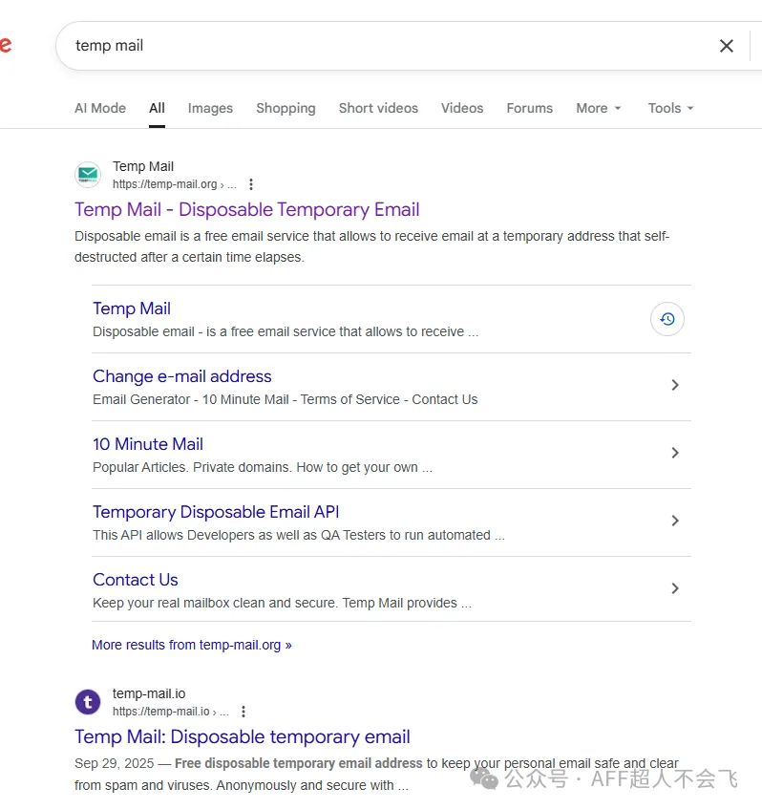Open the Tools dropdown
The height and width of the screenshot is (809, 762).
click(x=670, y=108)
